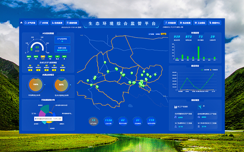Click the circle counter showing 62
Viewport: 244px width, 152px height.
[122, 121]
